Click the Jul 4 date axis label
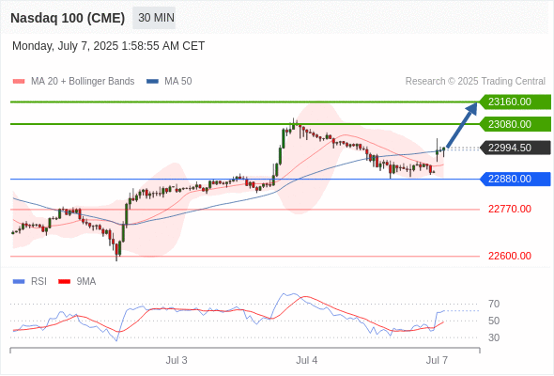The image size is (554, 376). [x=307, y=360]
